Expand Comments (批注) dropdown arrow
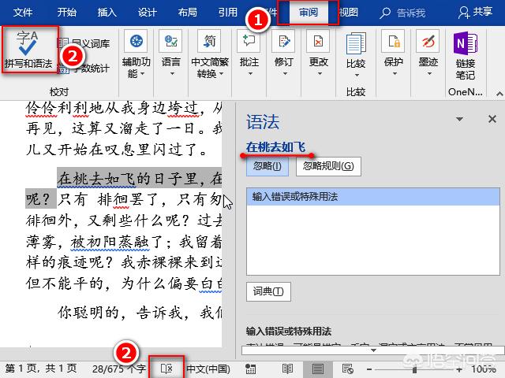The image size is (505, 378). click(x=250, y=73)
